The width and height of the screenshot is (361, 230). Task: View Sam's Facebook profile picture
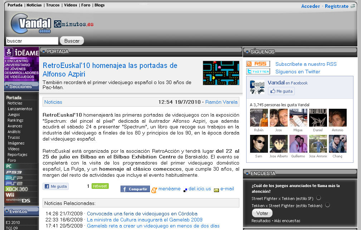259,144
